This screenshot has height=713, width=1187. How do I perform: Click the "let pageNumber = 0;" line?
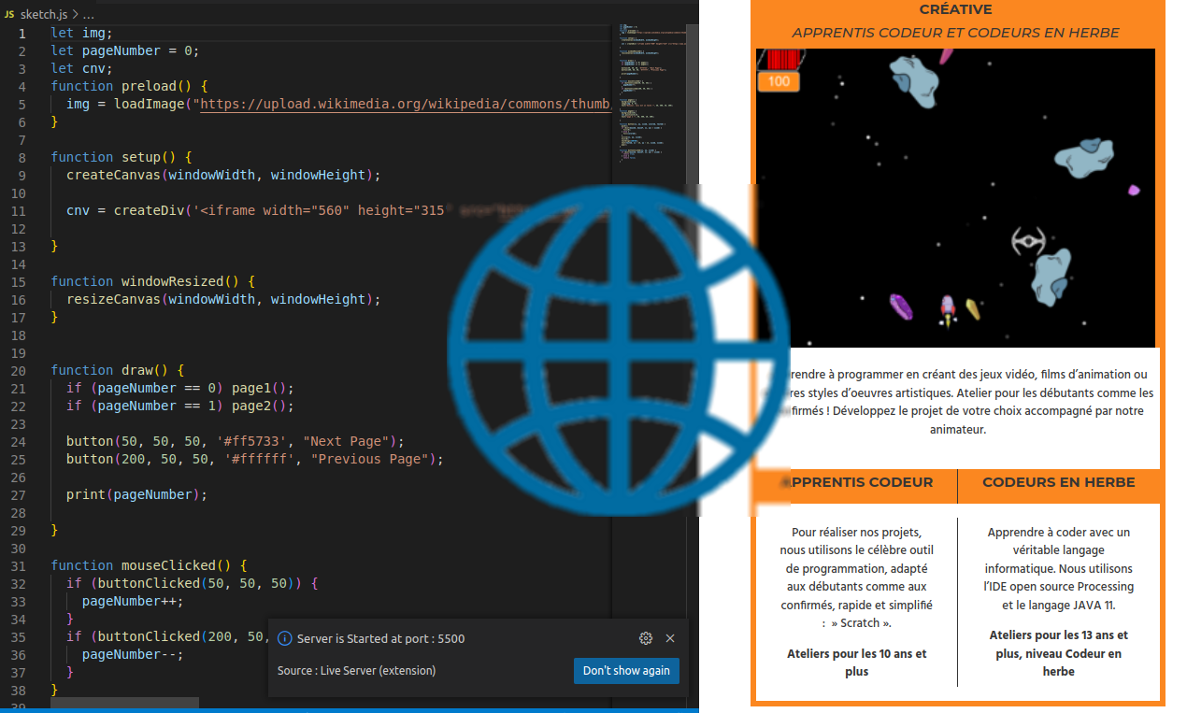coord(125,50)
